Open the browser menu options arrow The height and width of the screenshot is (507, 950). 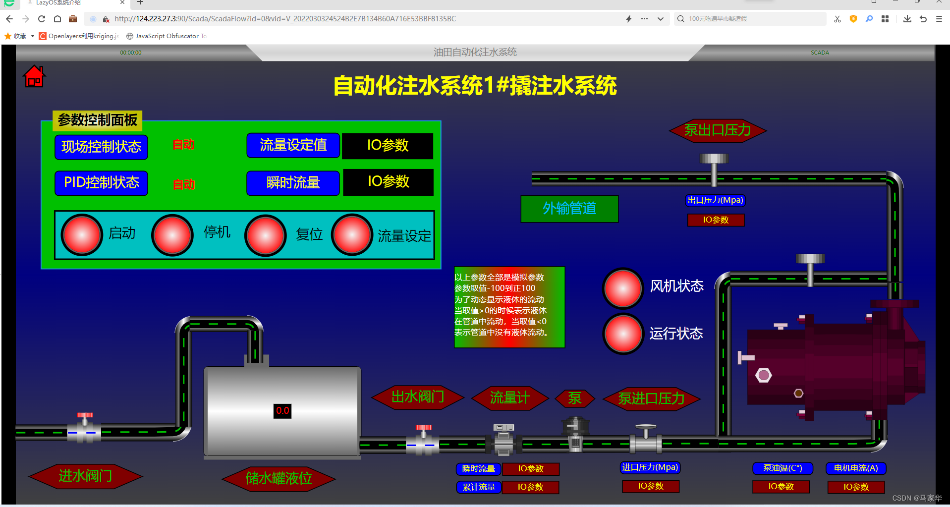point(660,19)
